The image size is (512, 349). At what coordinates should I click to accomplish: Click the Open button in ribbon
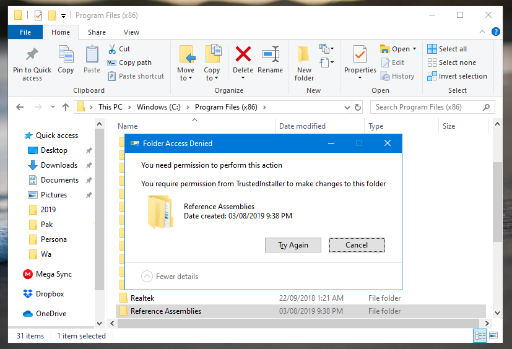tap(395, 49)
